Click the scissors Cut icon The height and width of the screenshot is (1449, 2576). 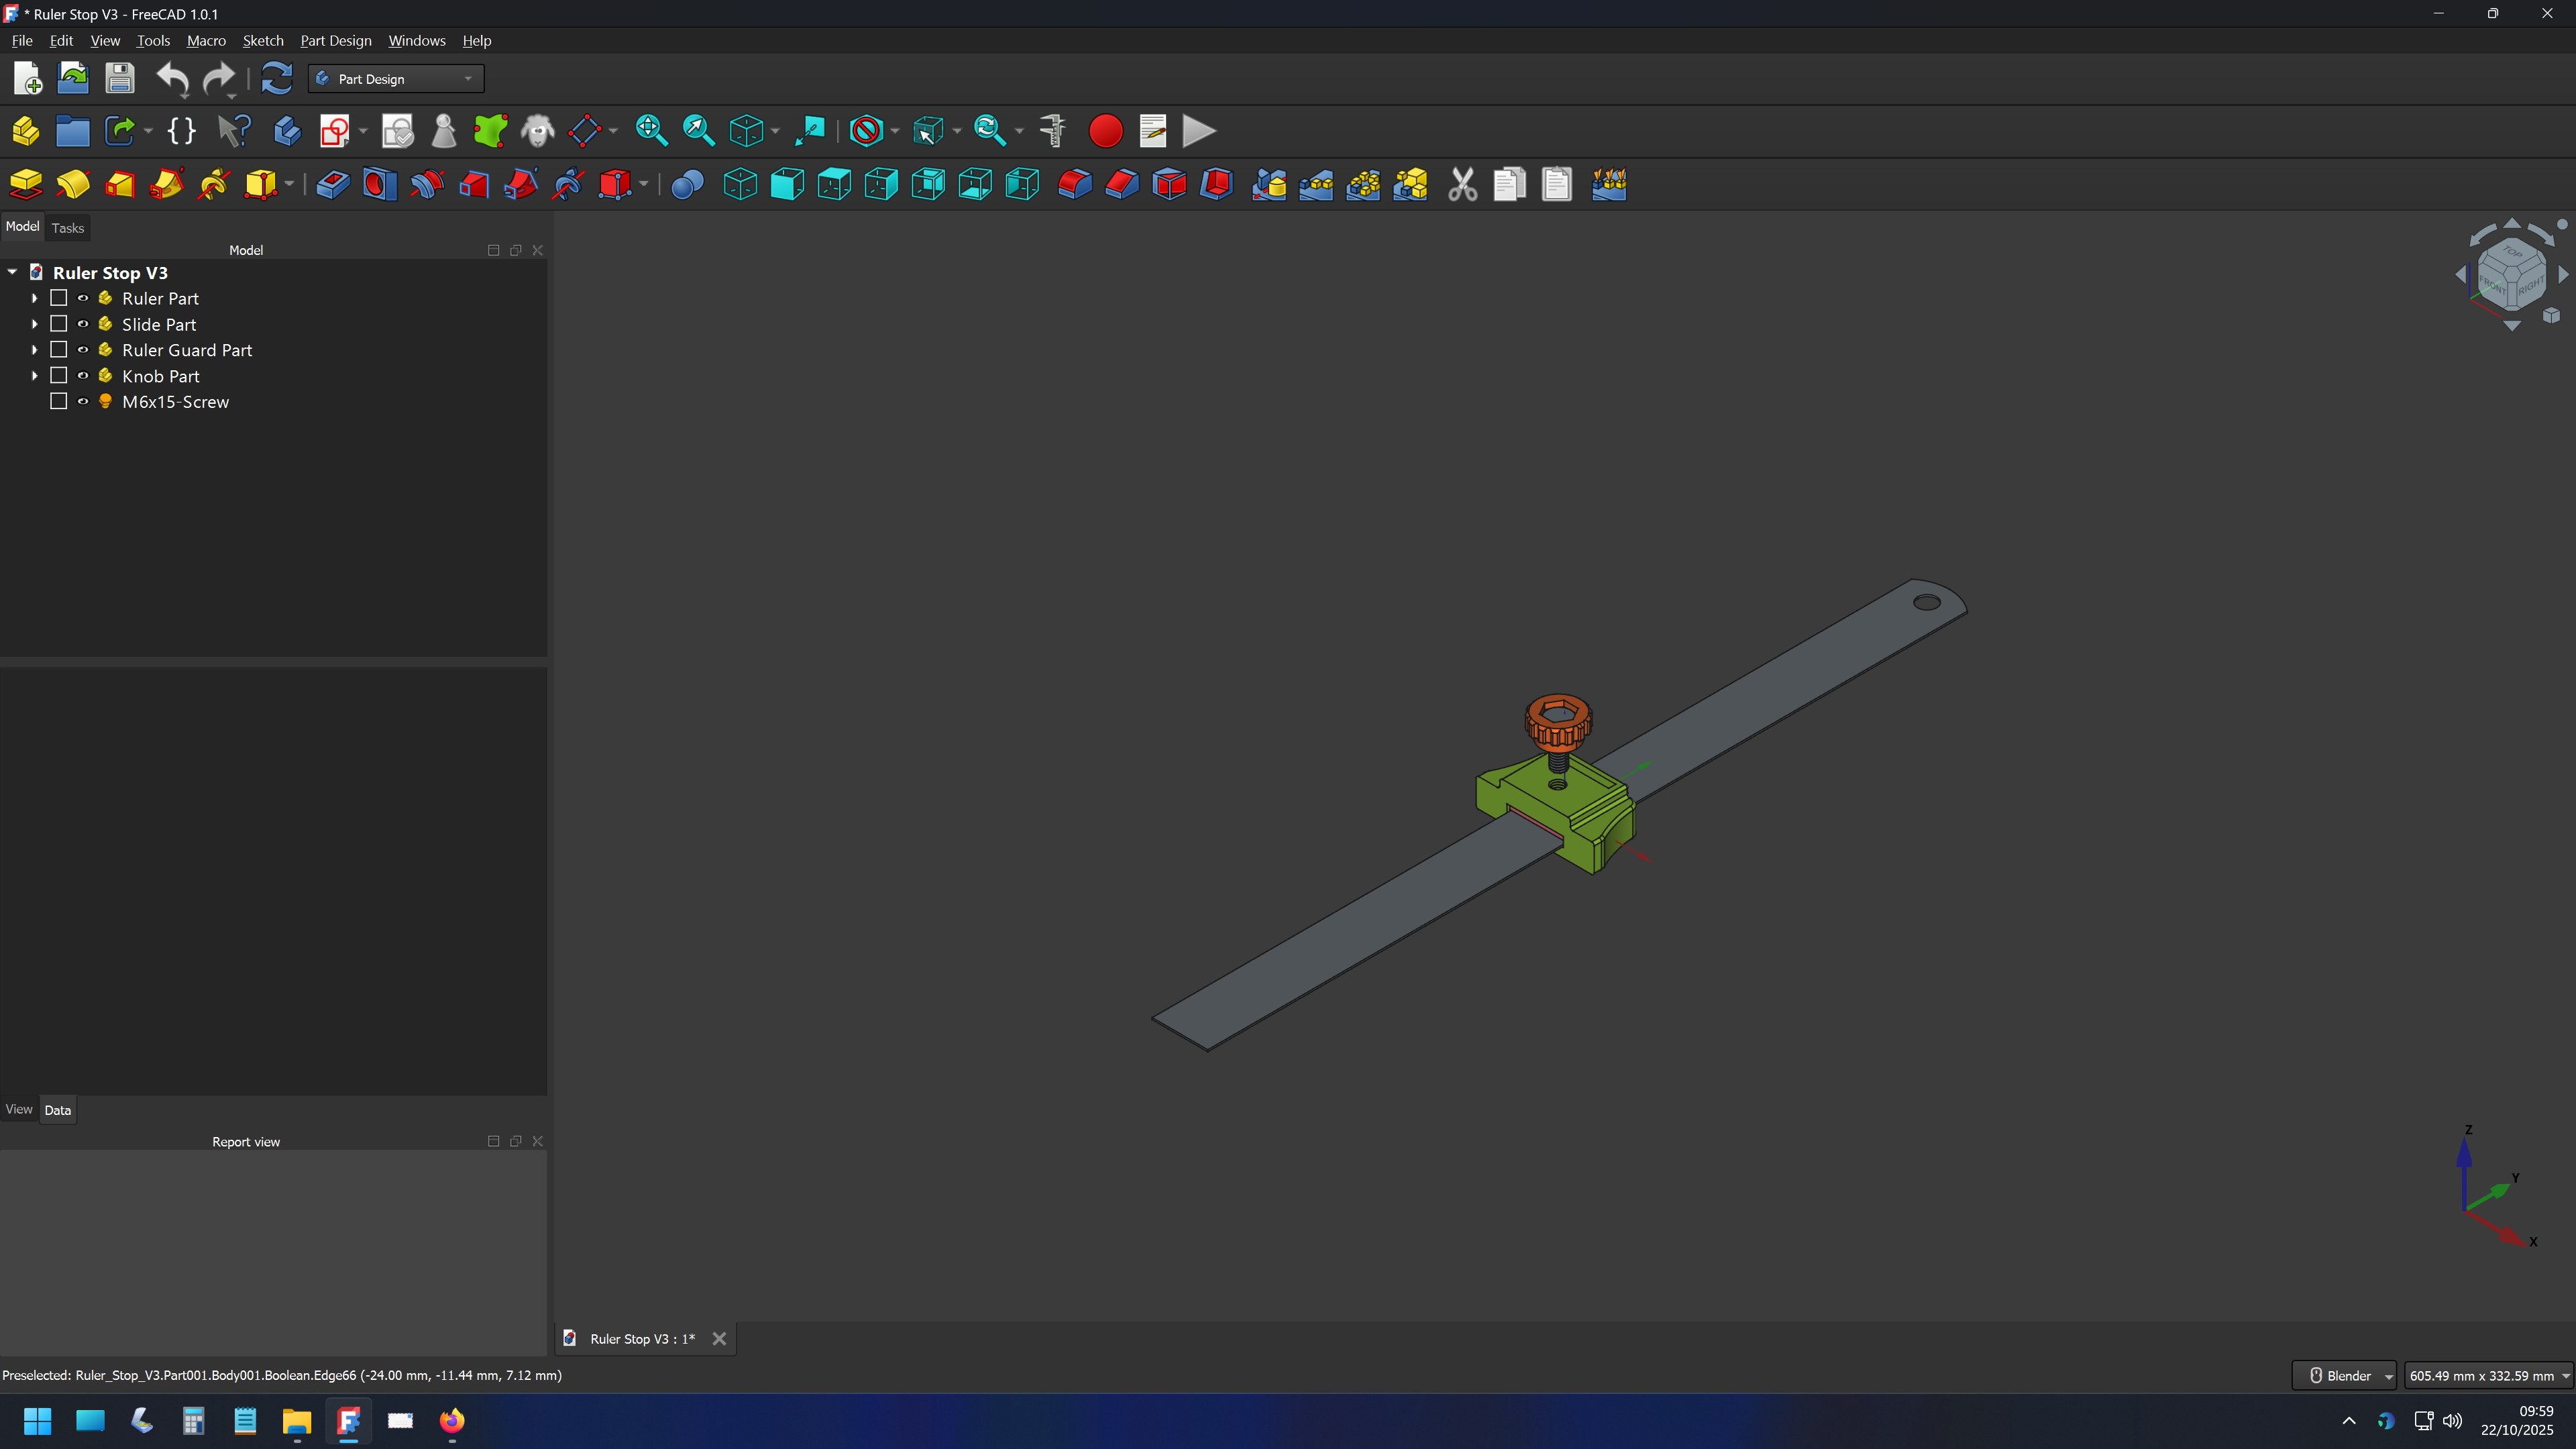(x=1462, y=184)
